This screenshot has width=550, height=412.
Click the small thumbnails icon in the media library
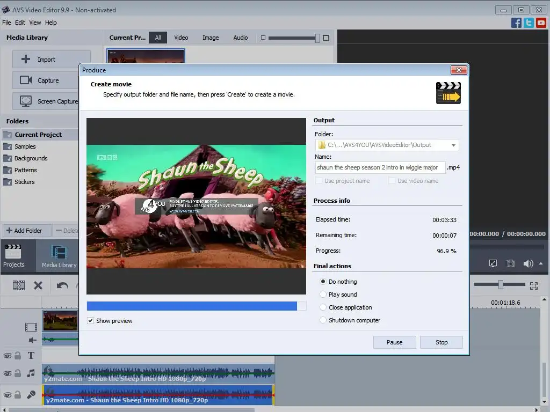(x=263, y=38)
